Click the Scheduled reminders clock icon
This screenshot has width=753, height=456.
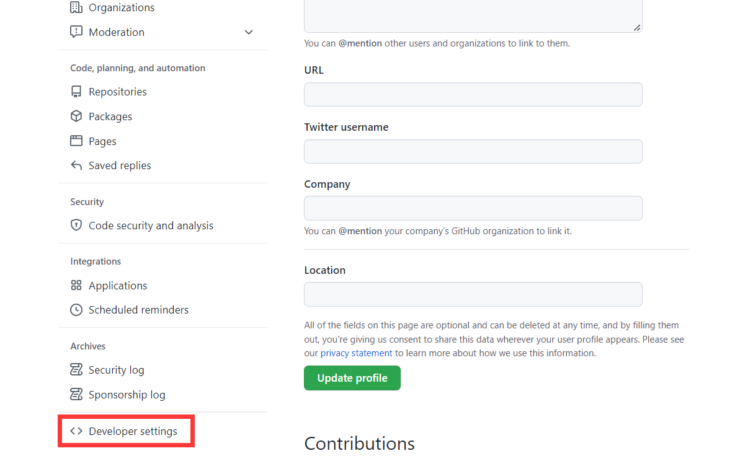[x=76, y=310]
